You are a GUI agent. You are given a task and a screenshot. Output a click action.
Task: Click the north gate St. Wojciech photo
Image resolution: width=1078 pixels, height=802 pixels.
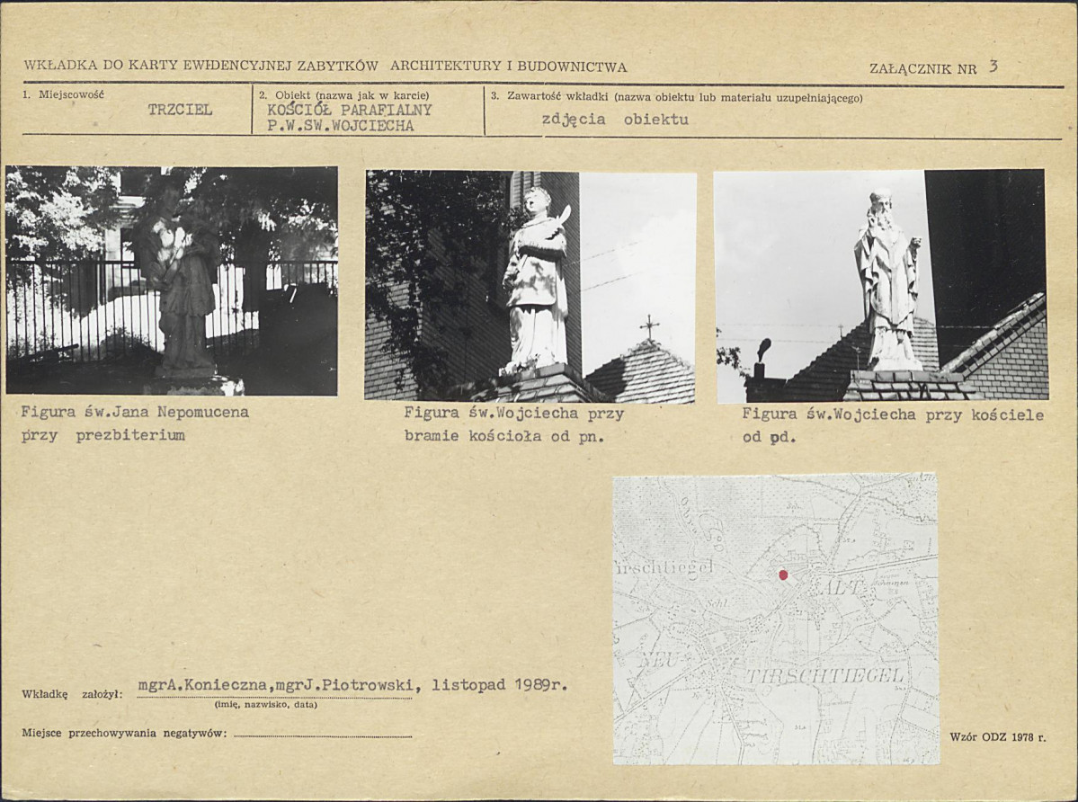coord(530,286)
